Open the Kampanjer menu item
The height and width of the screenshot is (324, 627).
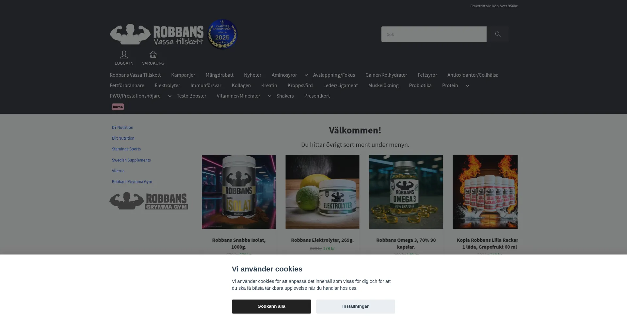(183, 75)
